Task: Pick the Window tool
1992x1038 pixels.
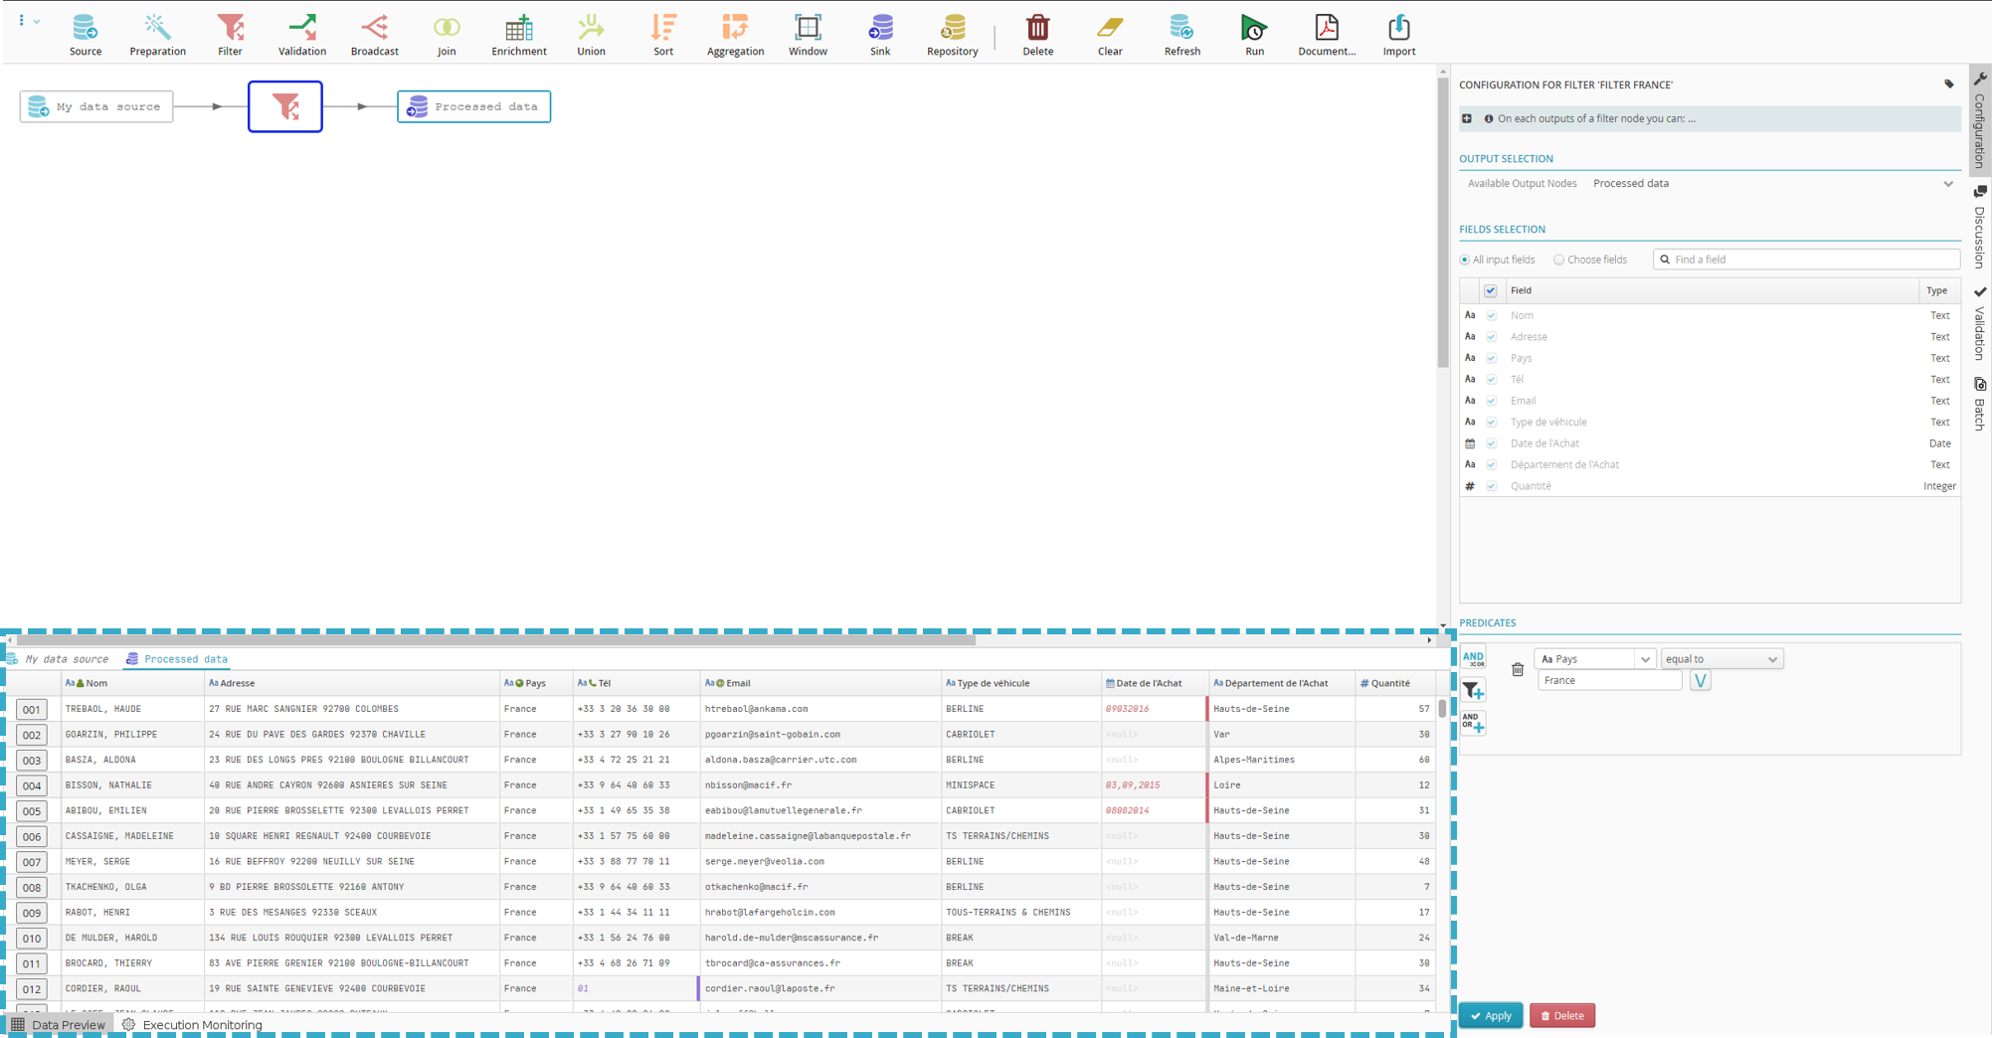Action: [808, 35]
